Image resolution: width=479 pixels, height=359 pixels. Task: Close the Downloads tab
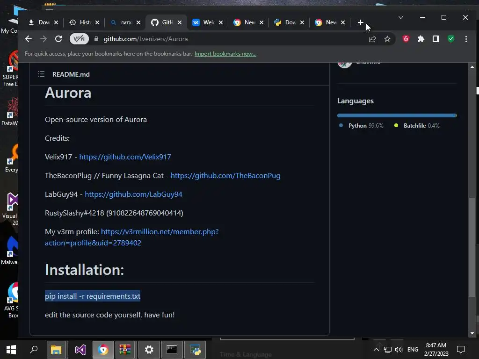click(x=56, y=22)
